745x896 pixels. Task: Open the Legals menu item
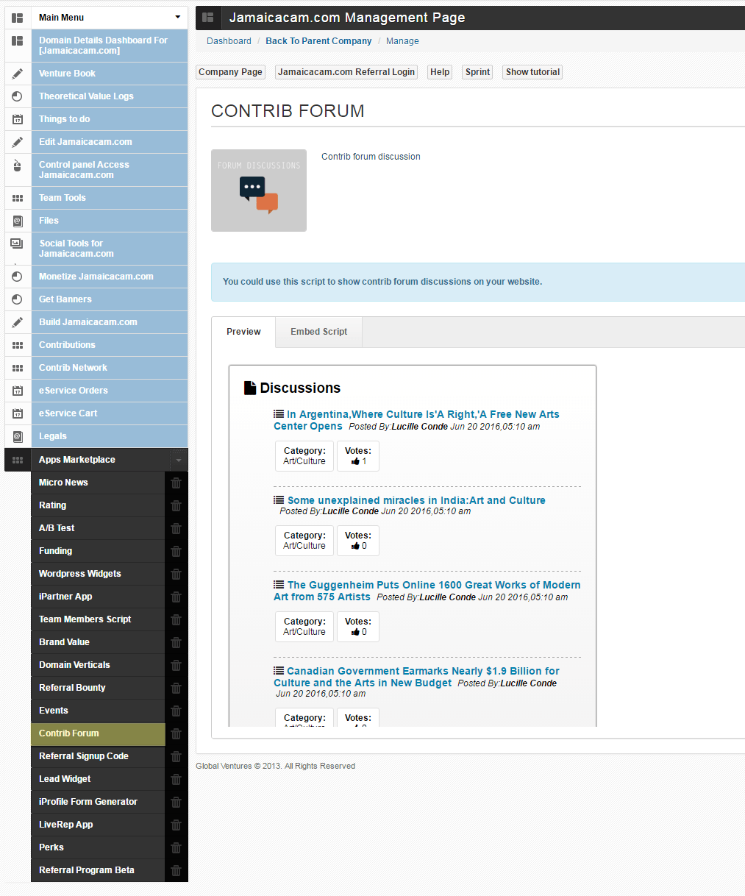coord(110,436)
